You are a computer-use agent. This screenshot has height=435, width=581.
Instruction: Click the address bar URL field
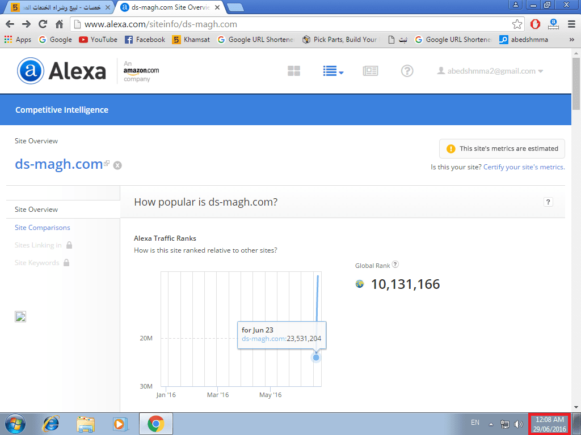(284, 24)
